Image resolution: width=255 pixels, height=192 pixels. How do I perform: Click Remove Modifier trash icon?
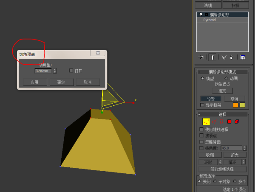231,57
